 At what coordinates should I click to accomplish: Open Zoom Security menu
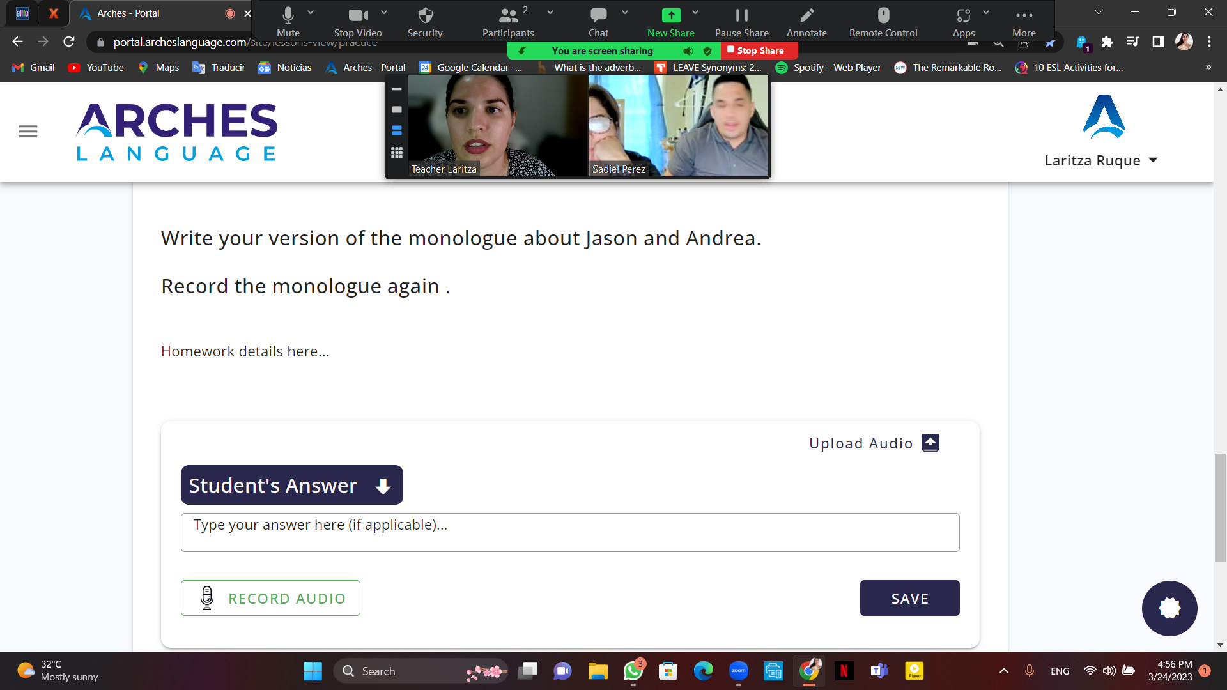(x=425, y=22)
